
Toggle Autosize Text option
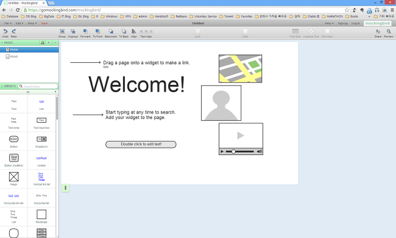(x=311, y=33)
